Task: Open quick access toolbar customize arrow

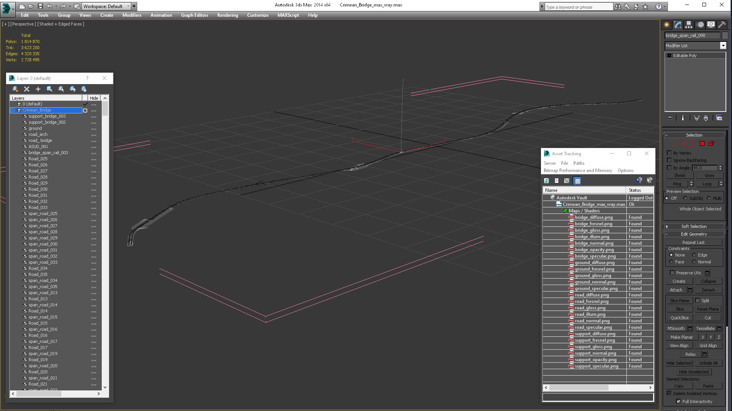Action: point(134,6)
